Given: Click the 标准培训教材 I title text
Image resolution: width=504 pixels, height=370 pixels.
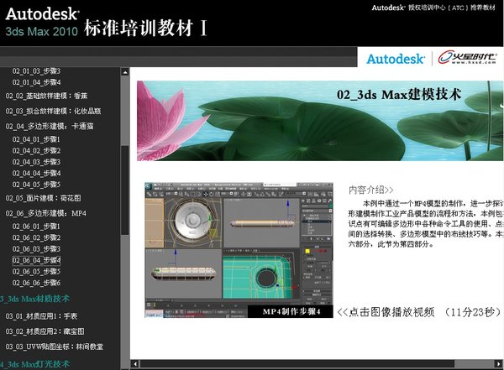Looking at the screenshot, I should click(145, 28).
